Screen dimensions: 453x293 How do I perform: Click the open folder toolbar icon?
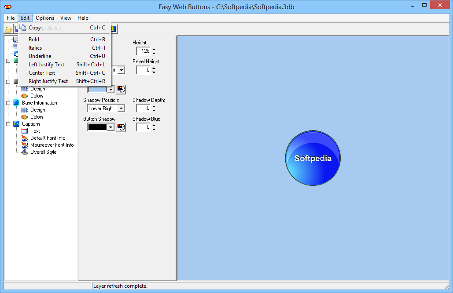[x=8, y=29]
